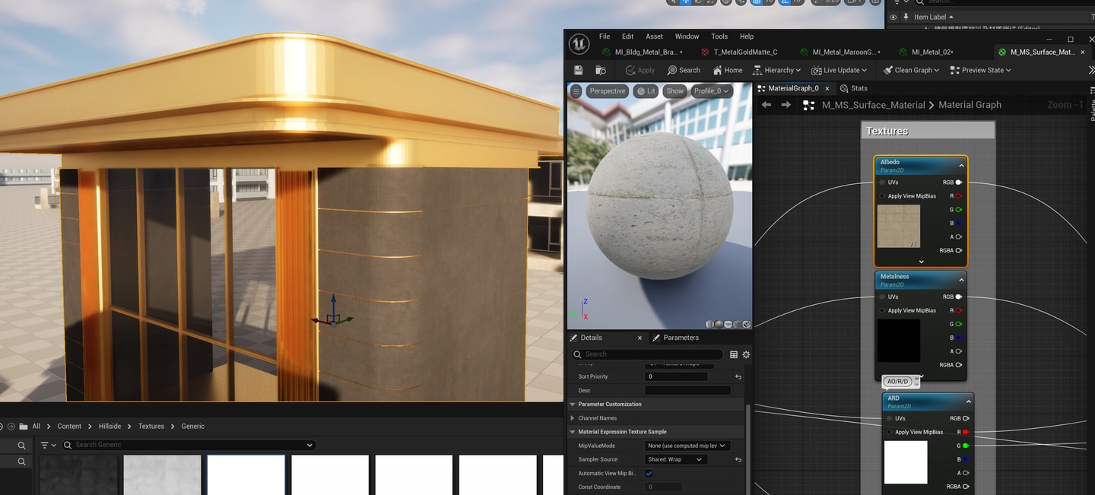Click the Clean Graph button
Image resolution: width=1095 pixels, height=495 pixels.
[x=911, y=70]
